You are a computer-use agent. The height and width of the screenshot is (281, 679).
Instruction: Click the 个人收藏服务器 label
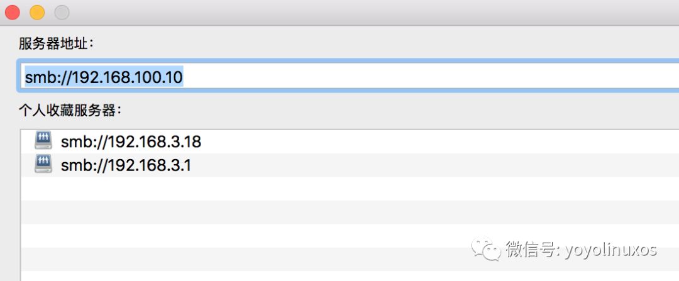click(70, 111)
